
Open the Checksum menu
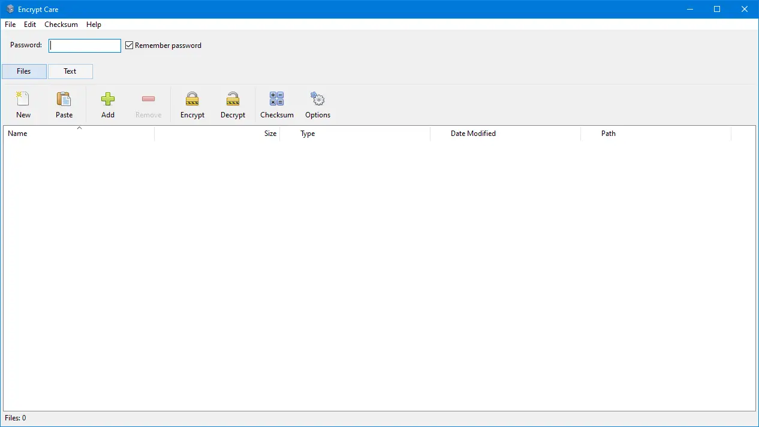pos(61,25)
